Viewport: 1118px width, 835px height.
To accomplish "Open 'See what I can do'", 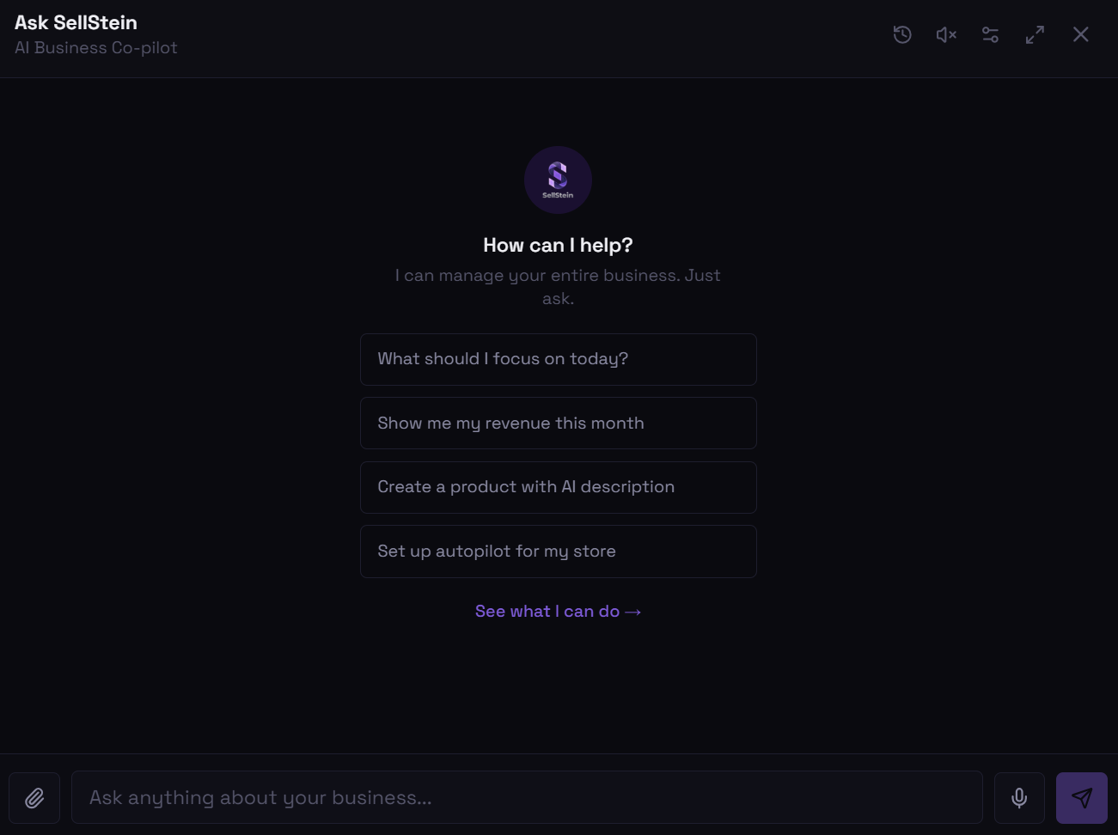I will (x=558, y=611).
